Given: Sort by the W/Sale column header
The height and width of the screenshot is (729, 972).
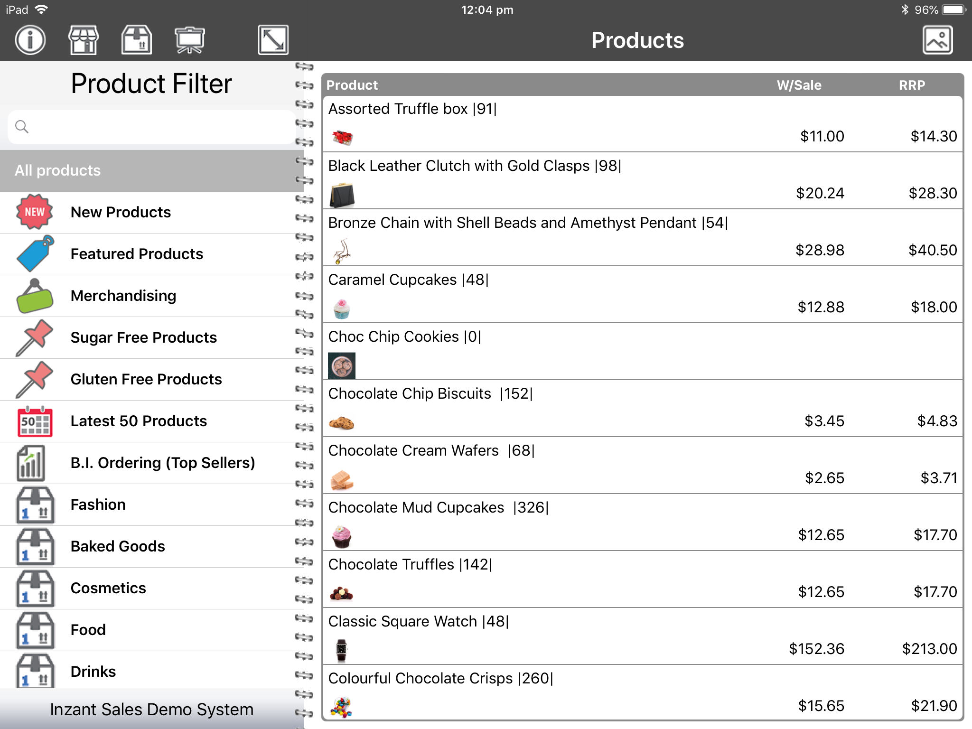Looking at the screenshot, I should [799, 85].
